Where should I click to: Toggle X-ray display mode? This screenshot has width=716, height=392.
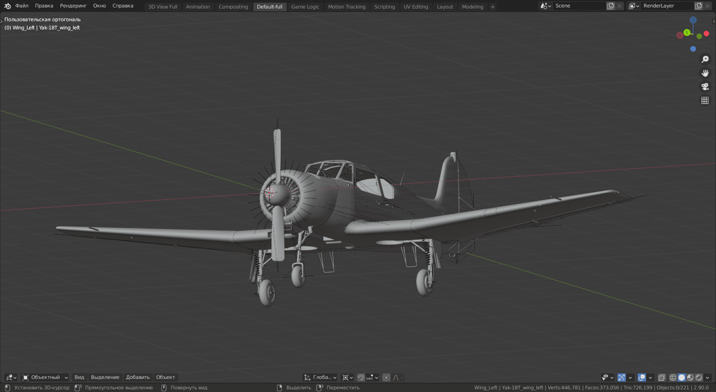click(x=661, y=378)
